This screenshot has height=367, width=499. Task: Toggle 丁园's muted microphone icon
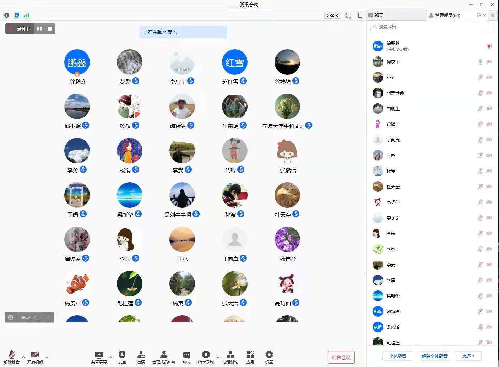coord(481,155)
